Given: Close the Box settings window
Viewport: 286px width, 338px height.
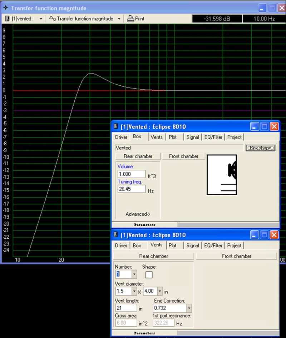Looking at the screenshot, I should coord(274,126).
